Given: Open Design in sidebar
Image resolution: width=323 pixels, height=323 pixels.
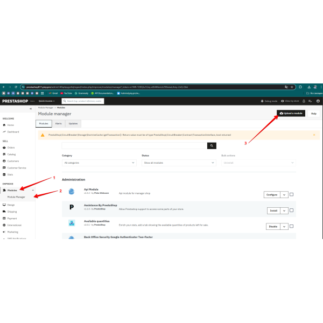Looking at the screenshot, I should click(9, 205).
